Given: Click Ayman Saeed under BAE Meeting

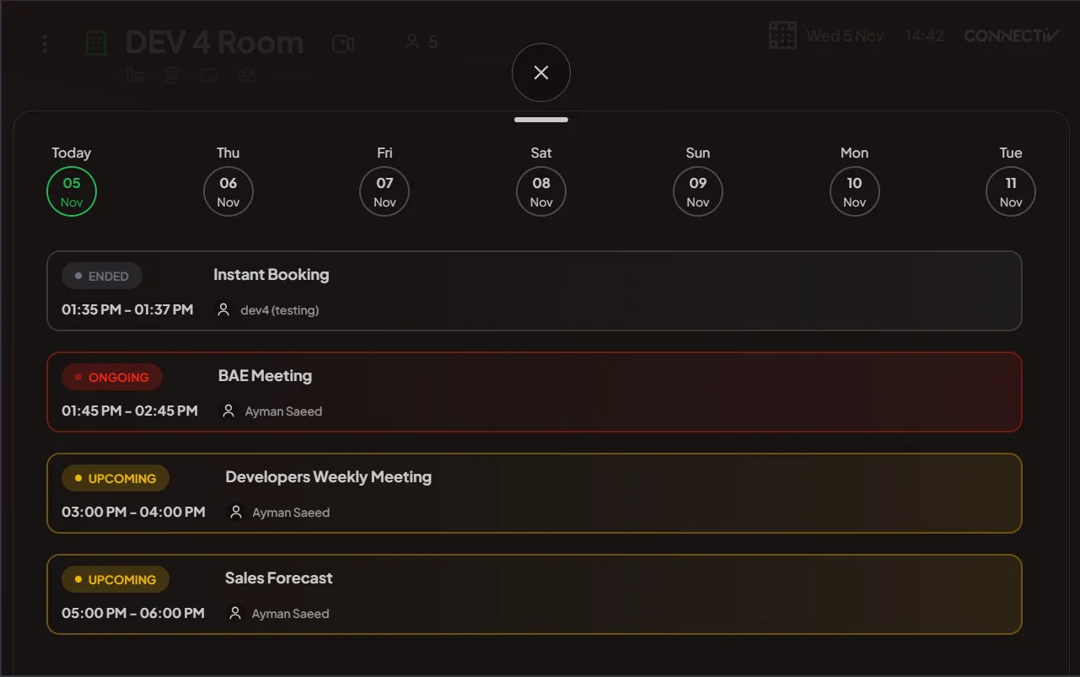Looking at the screenshot, I should tap(283, 411).
